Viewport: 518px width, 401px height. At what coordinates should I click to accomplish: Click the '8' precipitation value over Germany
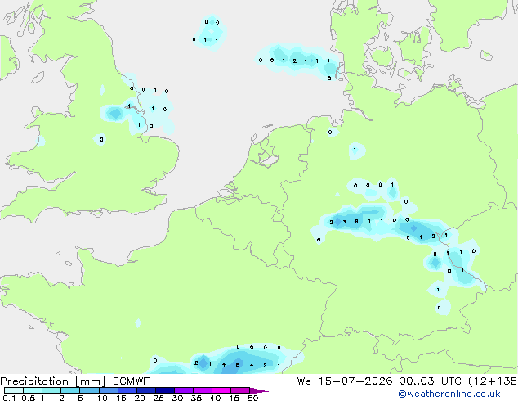(x=356, y=221)
